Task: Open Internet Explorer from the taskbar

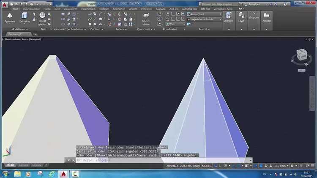Action: [52, 174]
